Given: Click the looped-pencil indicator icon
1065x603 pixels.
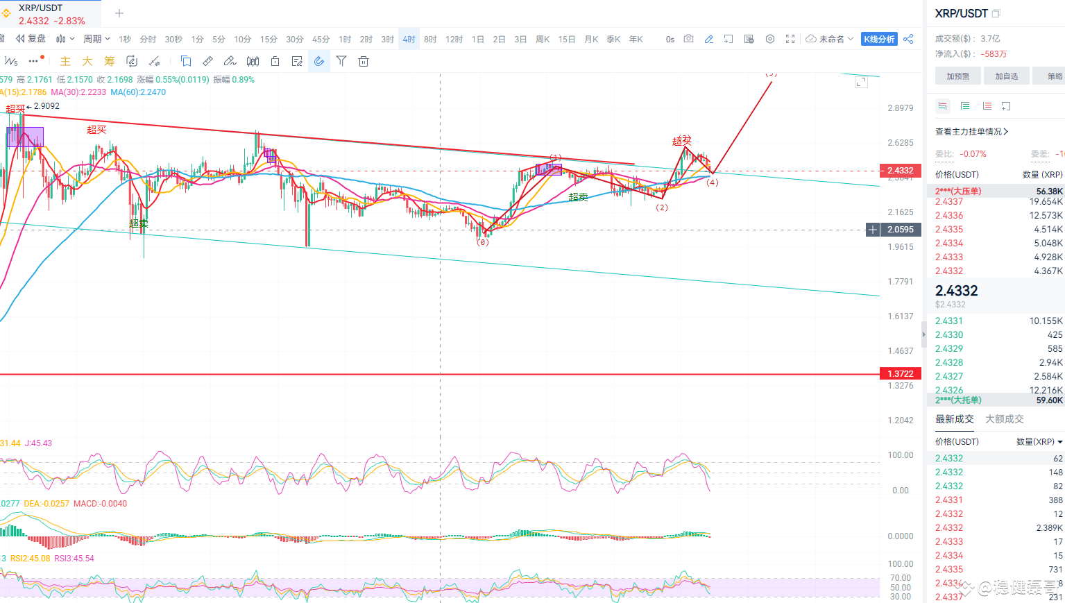Looking at the screenshot, I should click(x=132, y=61).
